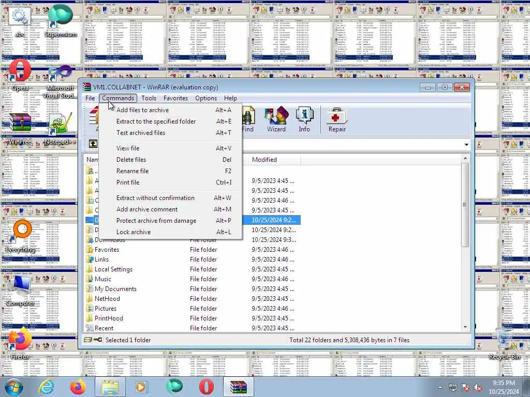This screenshot has height=397, width=530.
Task: Choose Add files to archive
Action: pyautogui.click(x=171, y=110)
